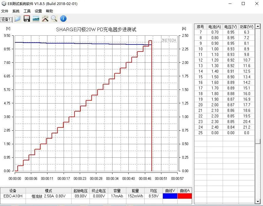
Task: Click the 152mWh energy value
Action: point(135,196)
